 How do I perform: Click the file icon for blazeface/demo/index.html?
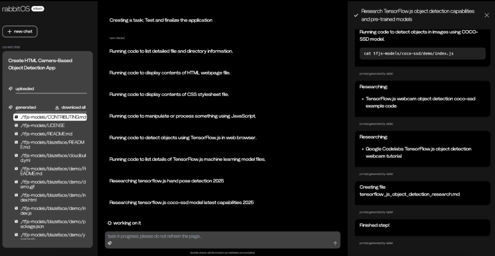(16, 195)
